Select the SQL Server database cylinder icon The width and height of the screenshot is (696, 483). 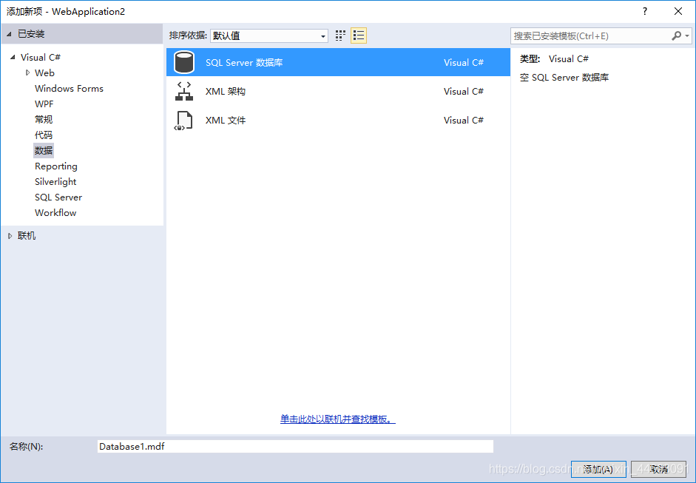point(184,62)
